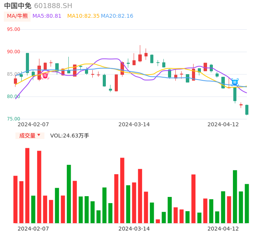This screenshot has width=265, height=234.
Task: Click the stock code 601888.SH
Action: pos(53,6)
